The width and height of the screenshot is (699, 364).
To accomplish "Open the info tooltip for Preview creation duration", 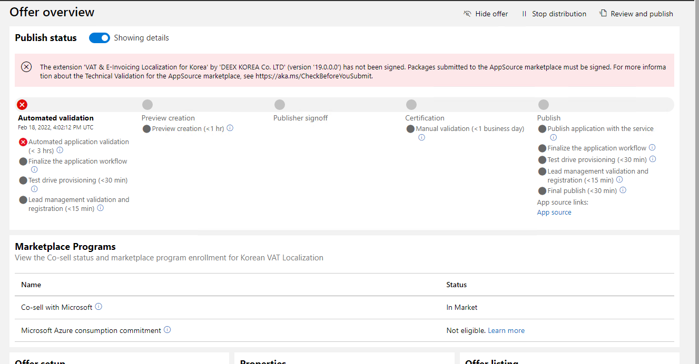I will click(230, 128).
